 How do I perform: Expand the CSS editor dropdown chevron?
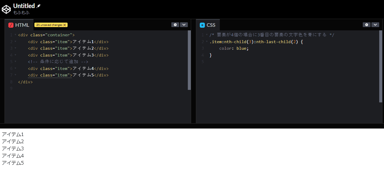click(x=375, y=25)
